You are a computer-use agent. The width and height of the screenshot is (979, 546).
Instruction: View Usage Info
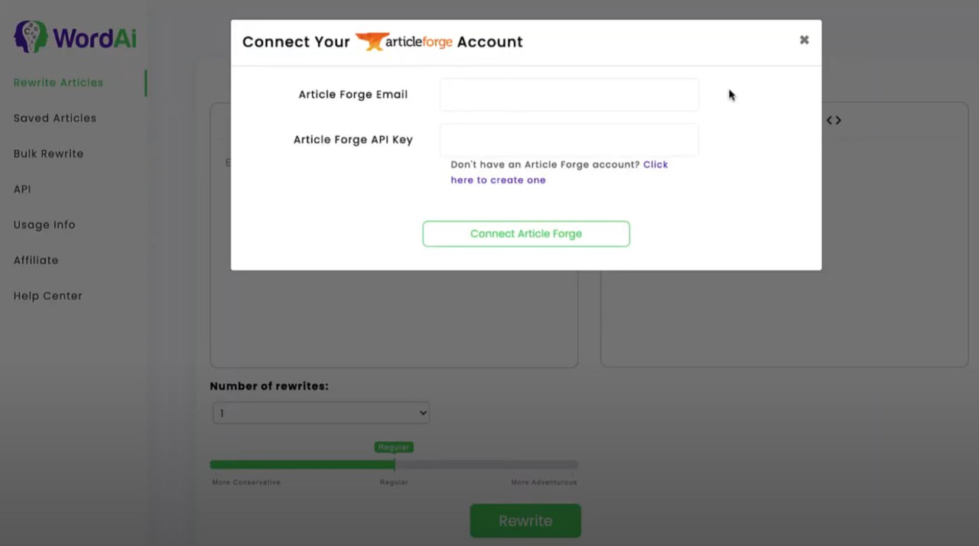pyautogui.click(x=44, y=224)
